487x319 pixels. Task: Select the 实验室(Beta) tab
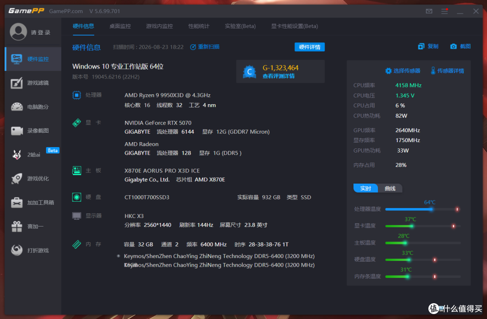point(240,26)
